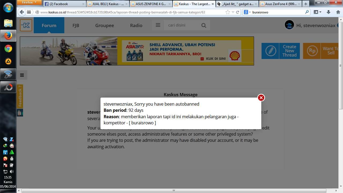Click the Kaskus logo icon
343x193 pixels.
coord(26,25)
